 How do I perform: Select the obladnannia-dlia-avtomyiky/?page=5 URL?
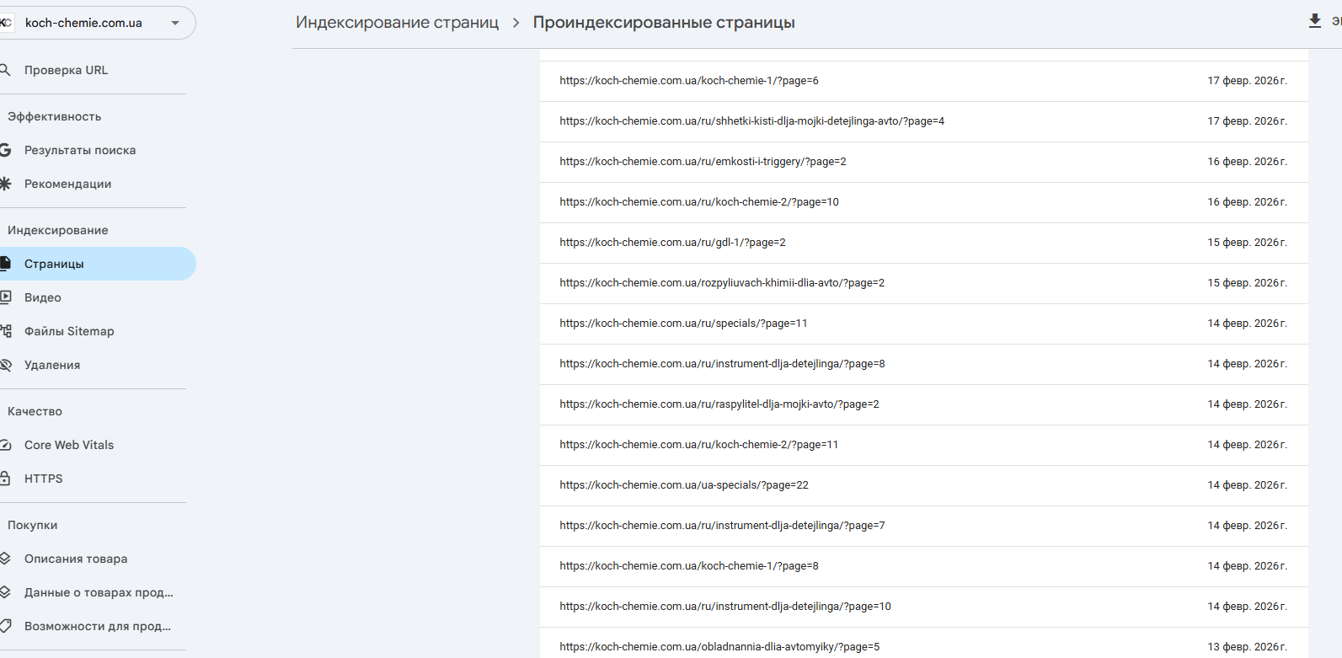coord(719,647)
